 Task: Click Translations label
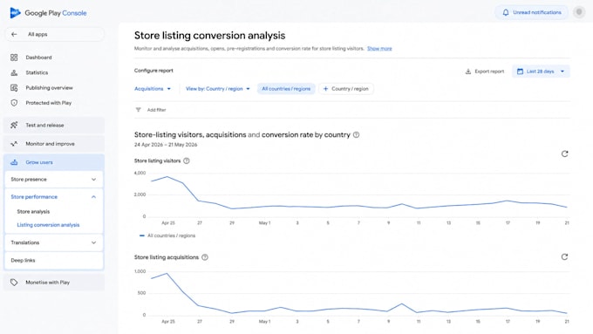(25, 242)
